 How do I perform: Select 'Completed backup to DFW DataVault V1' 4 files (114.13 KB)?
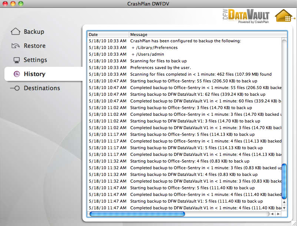[185, 154]
